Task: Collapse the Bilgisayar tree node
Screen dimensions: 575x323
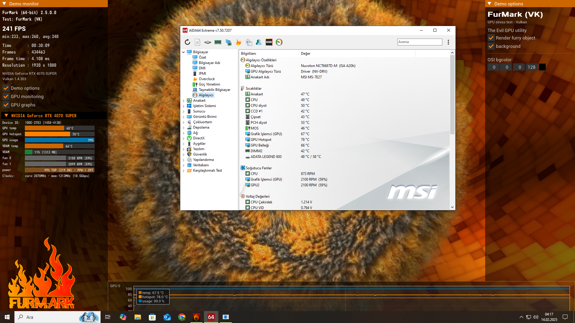Action: 184,52
